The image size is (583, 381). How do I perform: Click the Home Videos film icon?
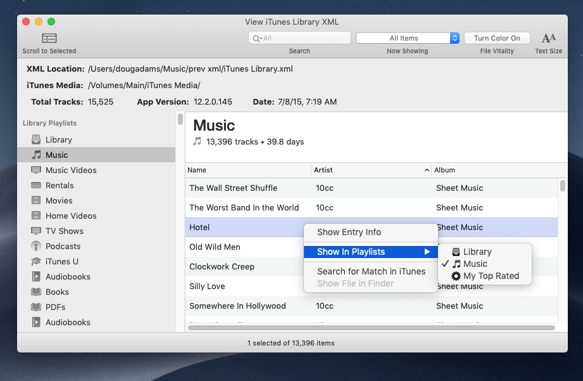click(x=36, y=216)
